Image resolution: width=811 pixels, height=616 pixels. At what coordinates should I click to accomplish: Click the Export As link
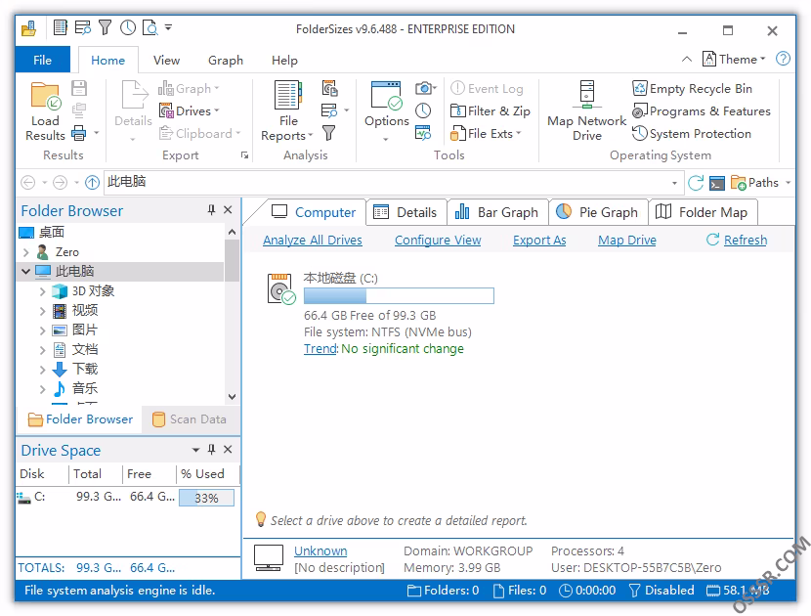[539, 241]
